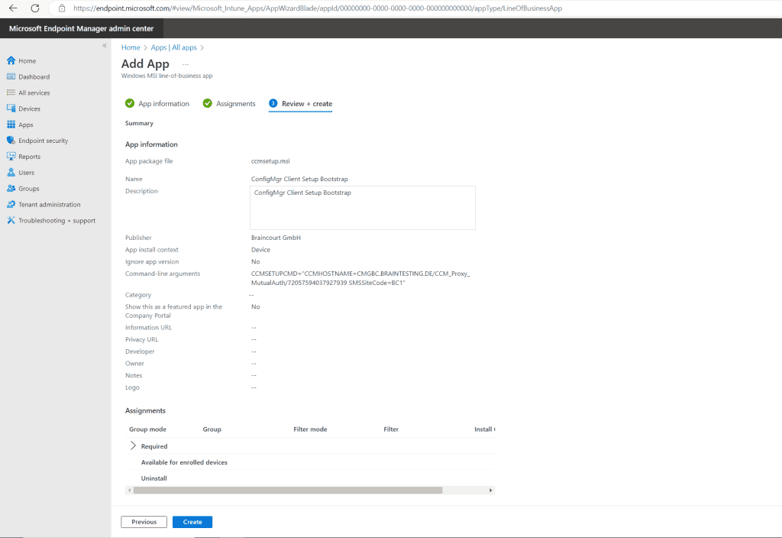
Task: Click Create to add the app
Action: pos(192,521)
